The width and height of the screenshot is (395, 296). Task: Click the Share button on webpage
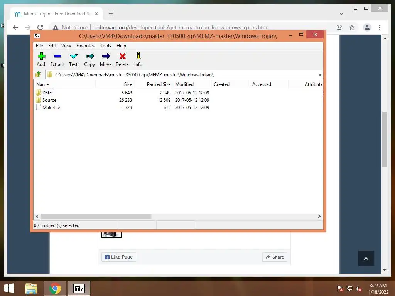tap(275, 257)
